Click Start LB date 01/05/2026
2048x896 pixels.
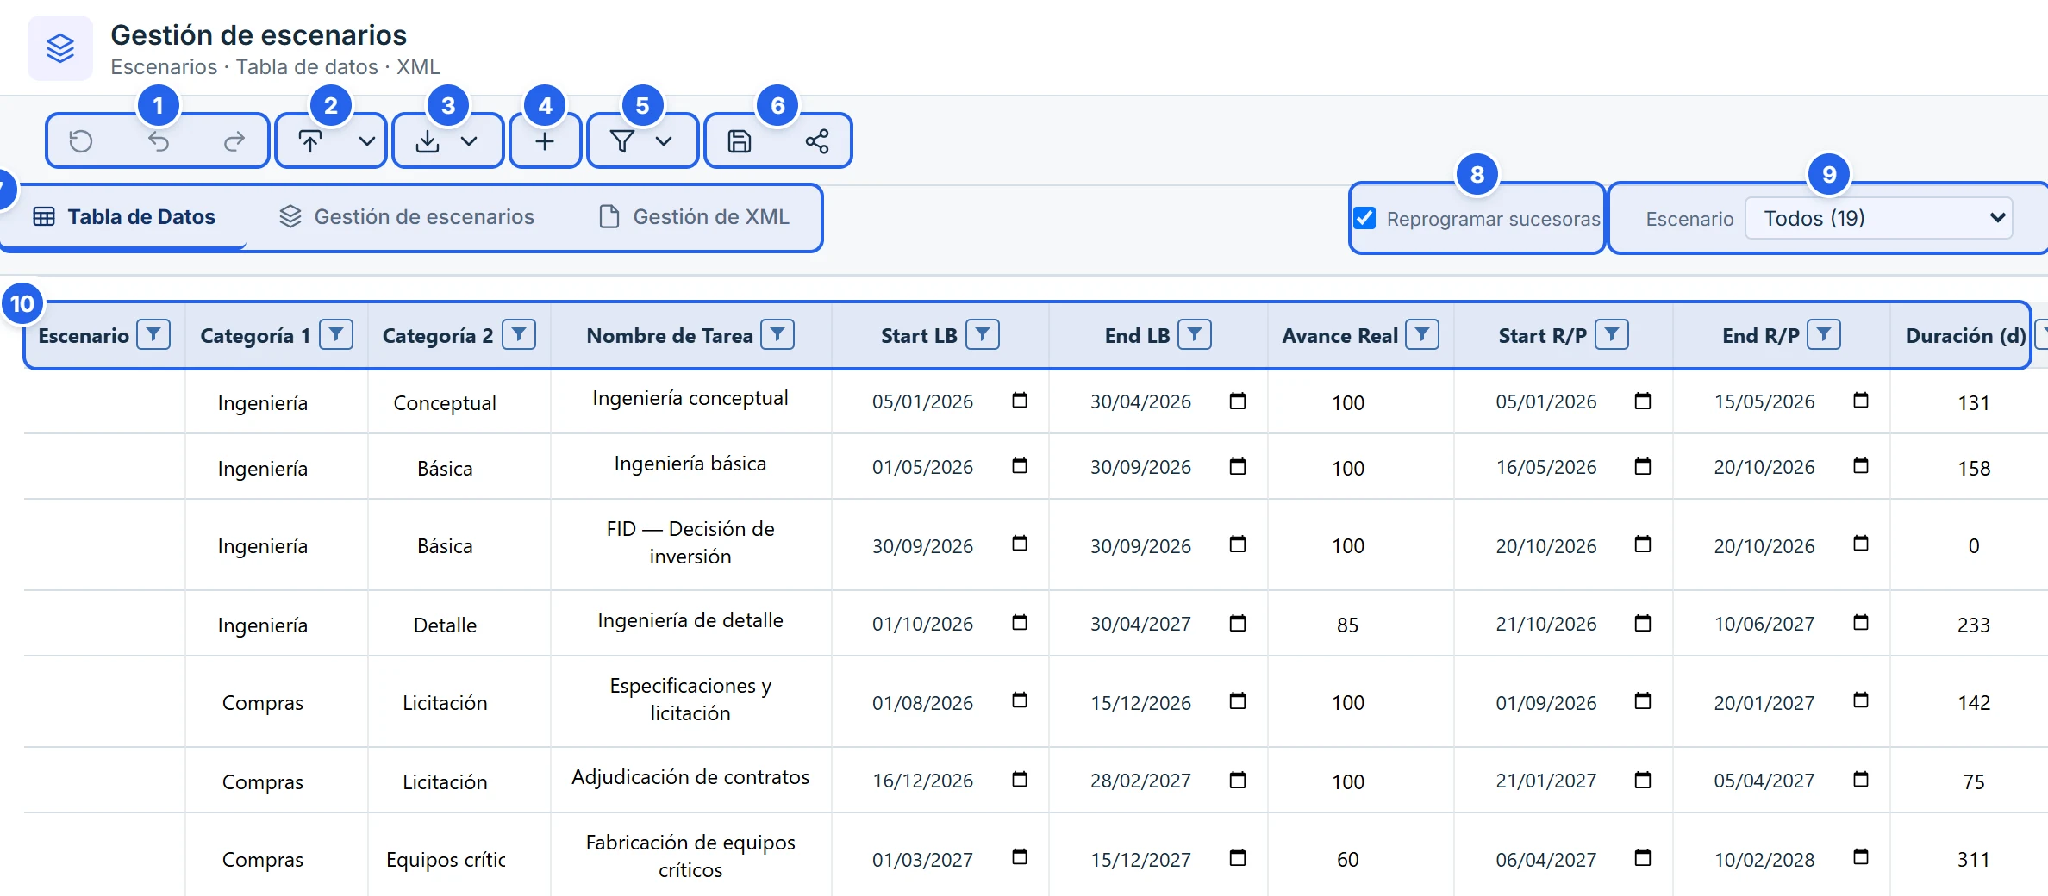[922, 467]
